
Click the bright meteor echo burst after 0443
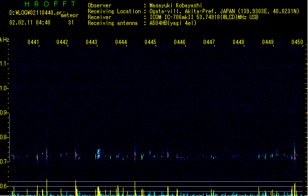coord(99,154)
